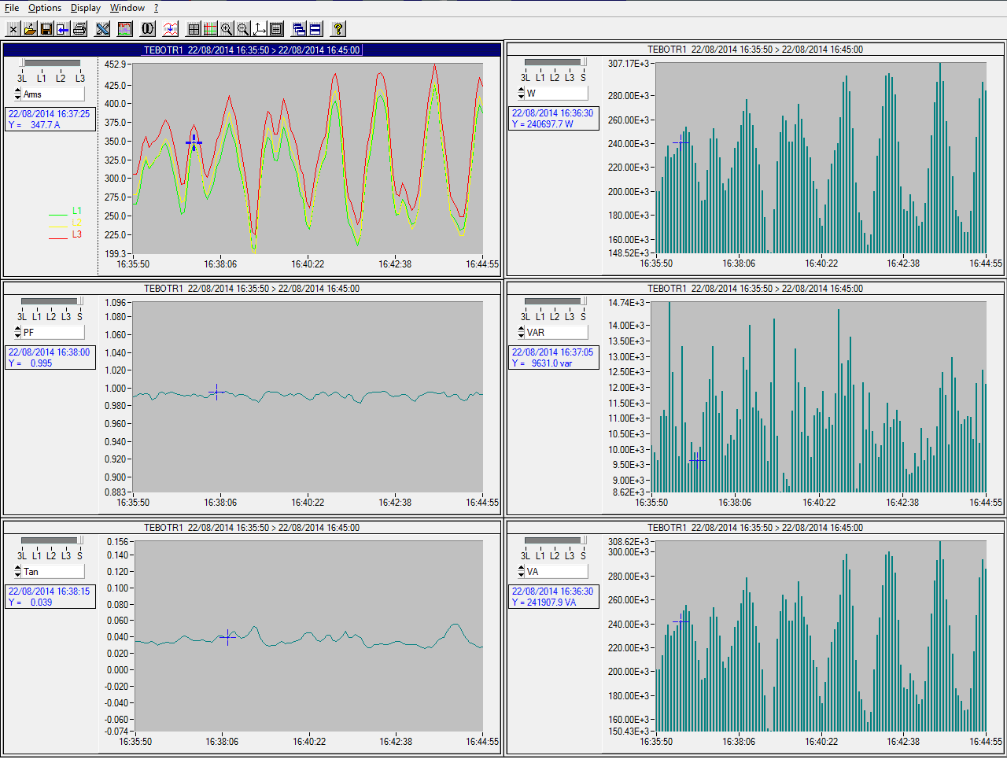The width and height of the screenshot is (1007, 774).
Task: Toggle the red-green grid lines icon
Action: click(210, 29)
